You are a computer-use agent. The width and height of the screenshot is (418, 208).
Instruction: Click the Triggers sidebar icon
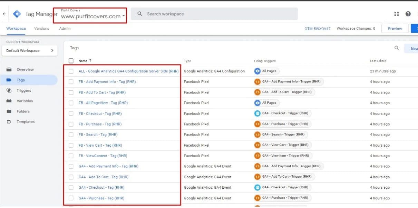9,90
